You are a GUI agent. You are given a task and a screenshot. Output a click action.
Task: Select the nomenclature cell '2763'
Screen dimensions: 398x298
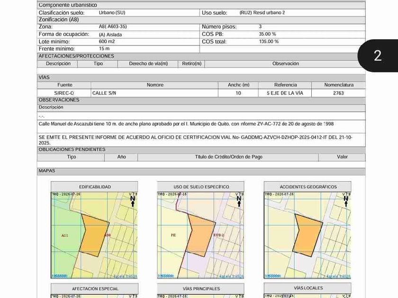point(338,93)
